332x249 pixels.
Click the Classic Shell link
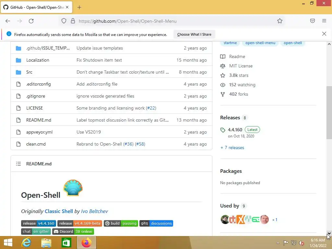tap(59, 211)
